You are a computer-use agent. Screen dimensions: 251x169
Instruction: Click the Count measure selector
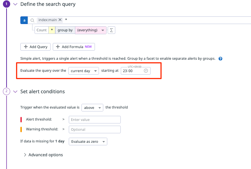(41, 30)
